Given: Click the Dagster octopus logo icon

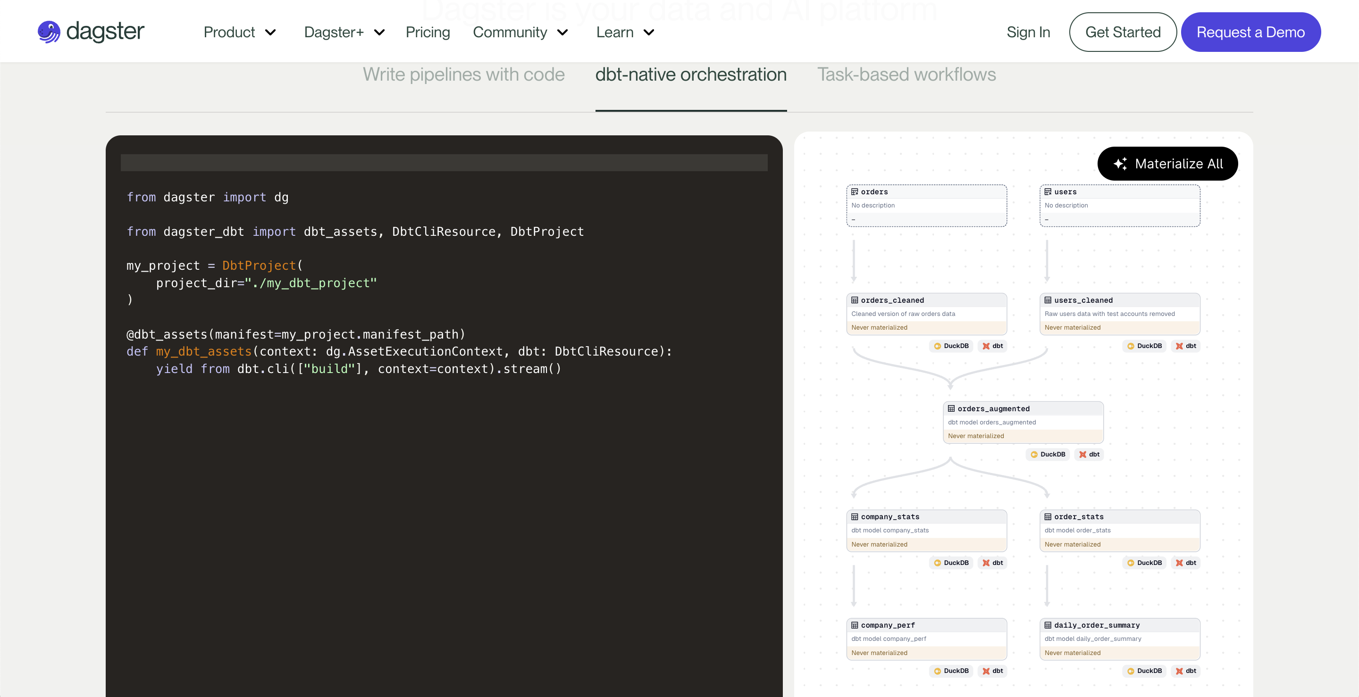Looking at the screenshot, I should tap(49, 32).
